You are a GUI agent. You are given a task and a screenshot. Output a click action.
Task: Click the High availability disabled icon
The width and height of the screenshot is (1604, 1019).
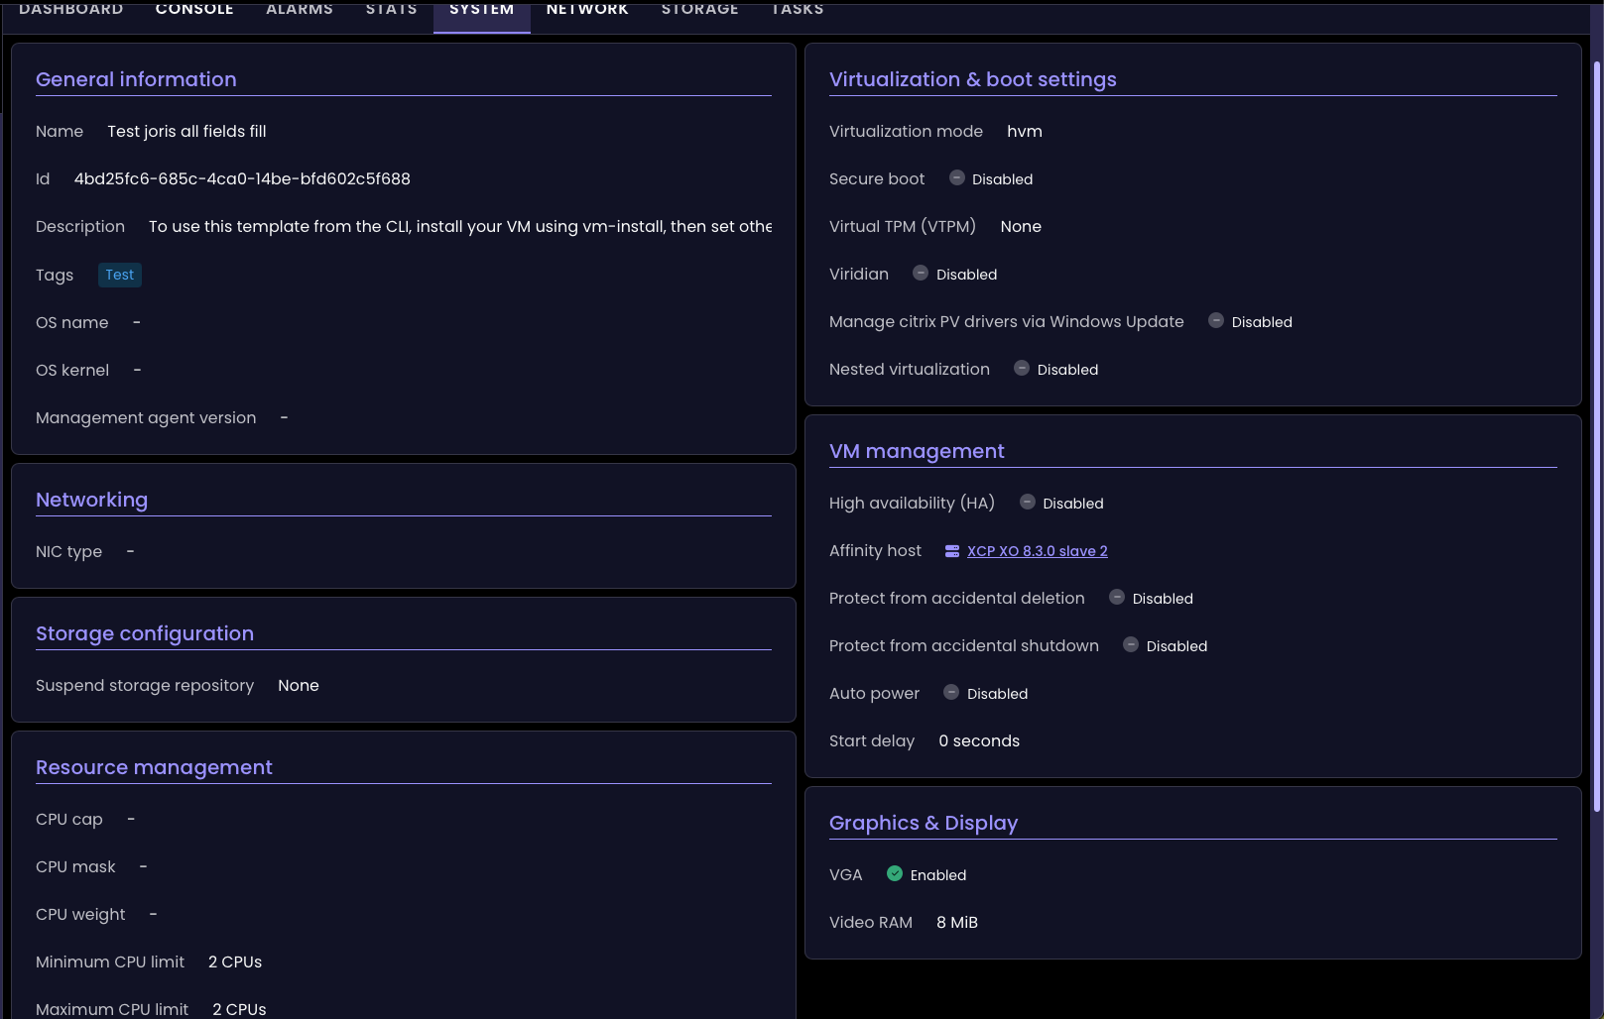coord(1028,502)
